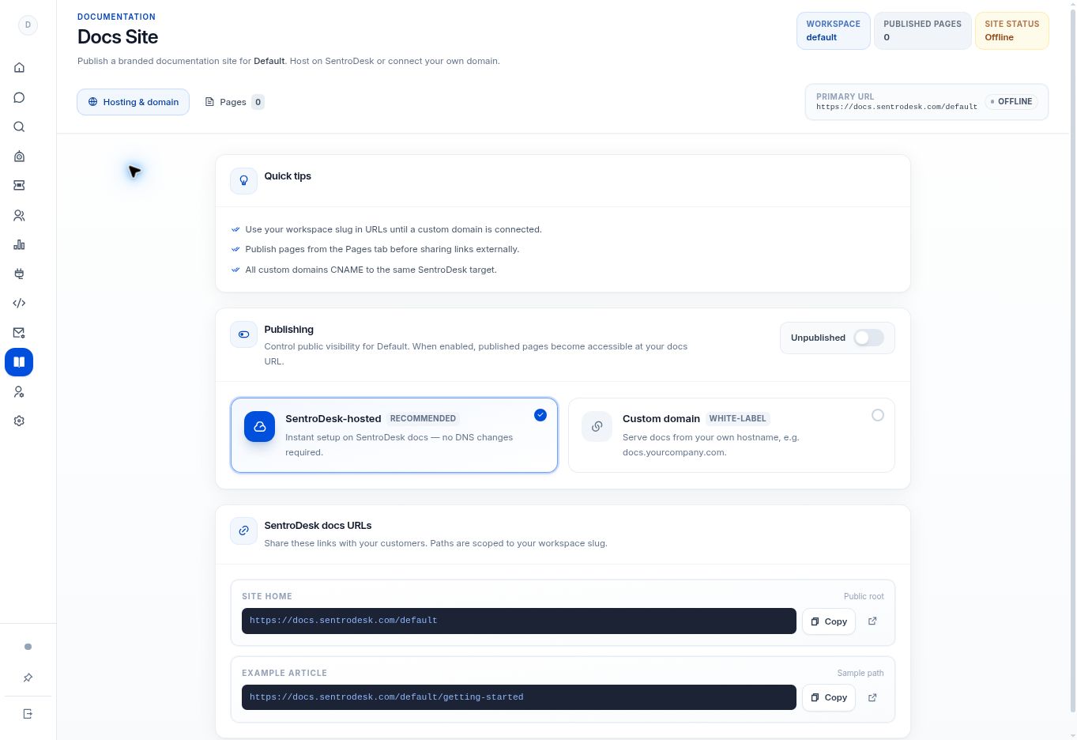This screenshot has height=740, width=1077.
Task: Click the RECOMMENDED tag
Action: (423, 419)
